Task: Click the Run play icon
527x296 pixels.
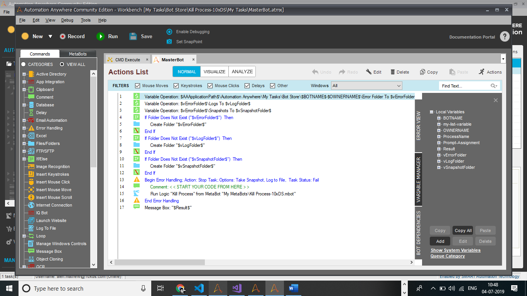Action: click(x=100, y=36)
